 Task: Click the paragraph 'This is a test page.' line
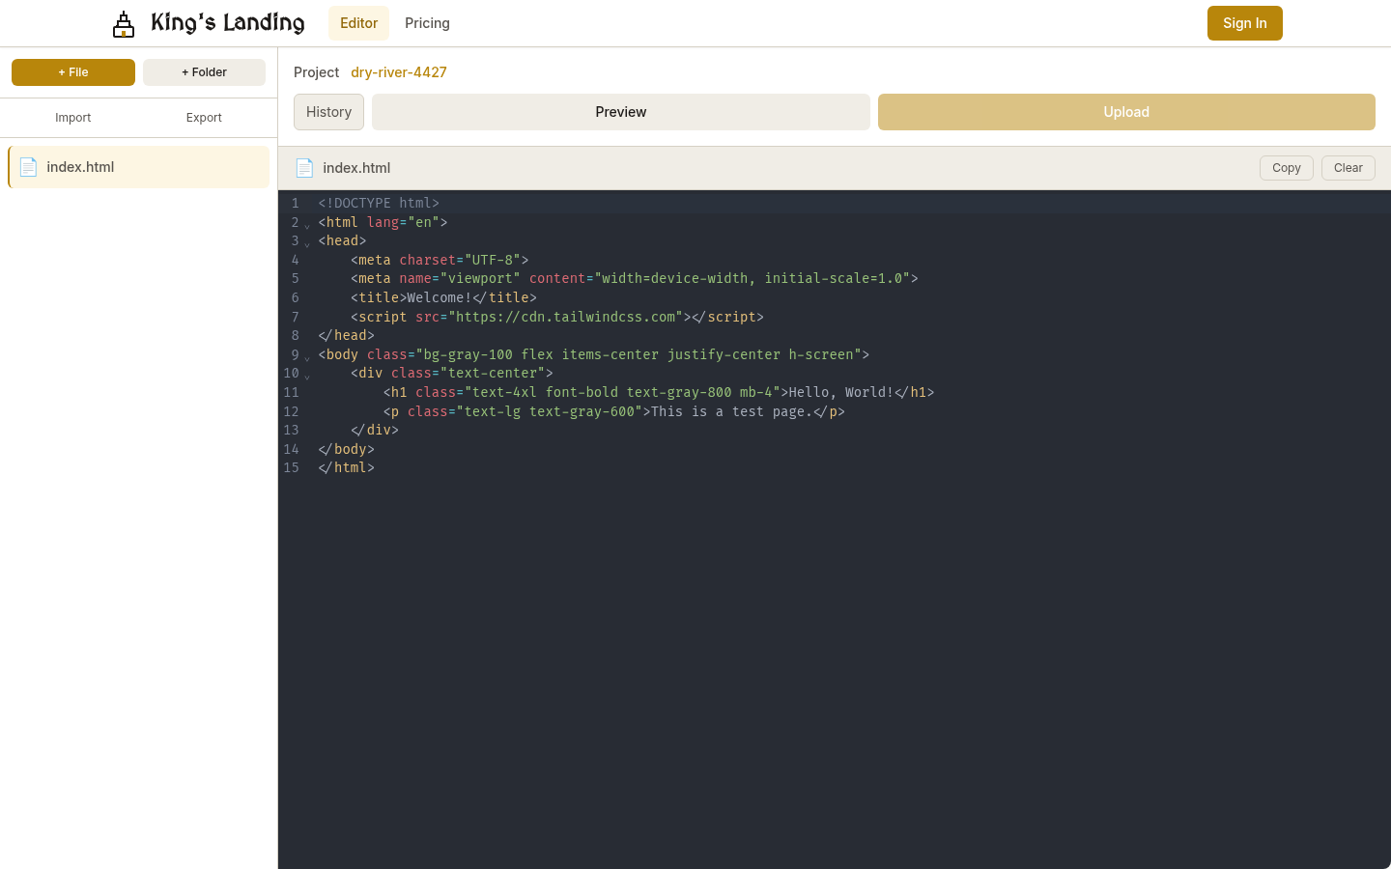pyautogui.click(x=614, y=411)
